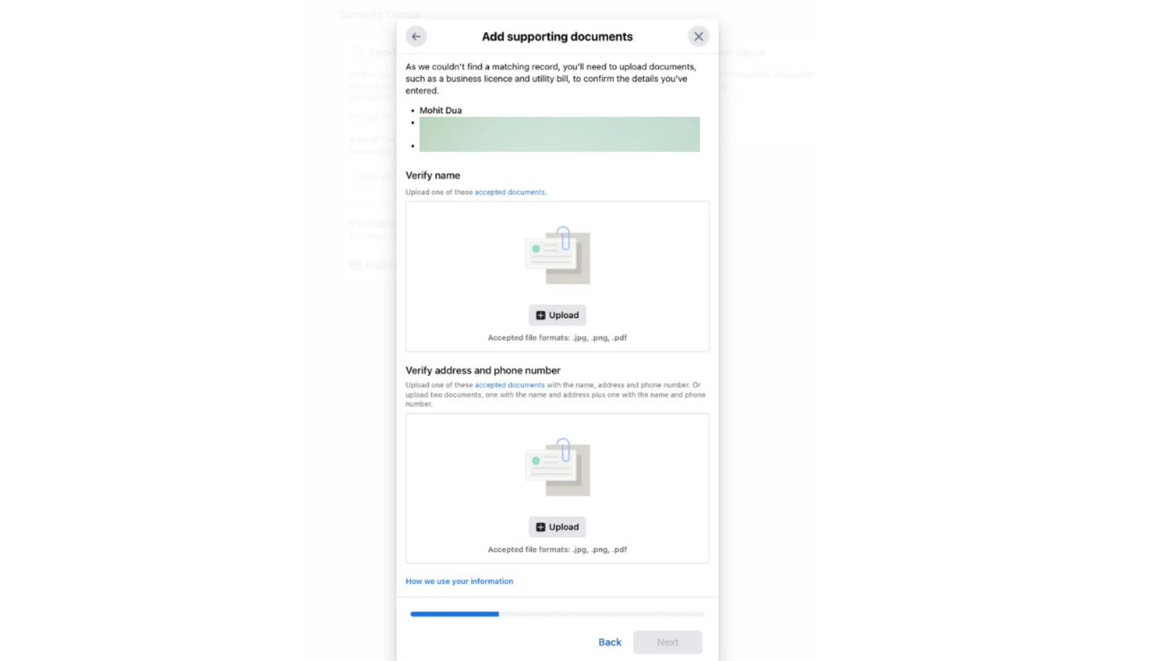Open accepted documents link under Verify name
This screenshot has height=661, width=1176.
tap(509, 192)
